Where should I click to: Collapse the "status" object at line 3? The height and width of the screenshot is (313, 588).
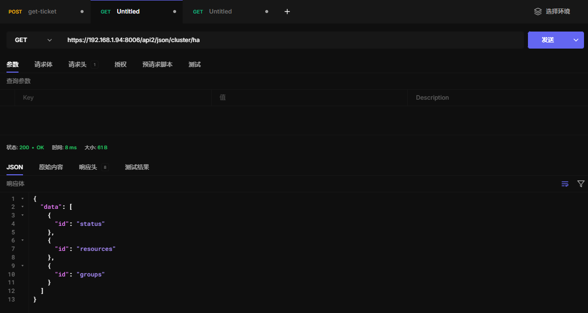pos(23,215)
